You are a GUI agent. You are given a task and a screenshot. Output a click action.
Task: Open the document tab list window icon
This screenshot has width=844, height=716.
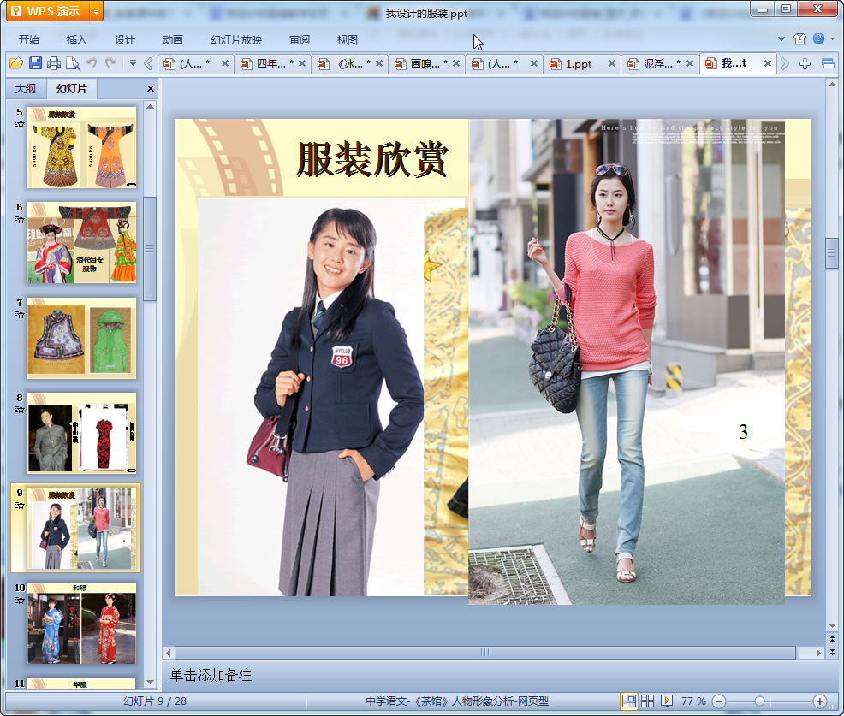tap(828, 64)
